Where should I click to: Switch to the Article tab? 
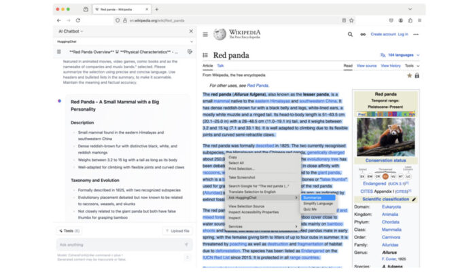coord(207,66)
